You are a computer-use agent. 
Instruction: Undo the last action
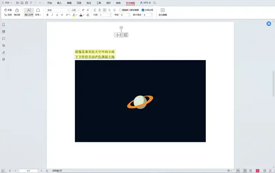point(31,3)
